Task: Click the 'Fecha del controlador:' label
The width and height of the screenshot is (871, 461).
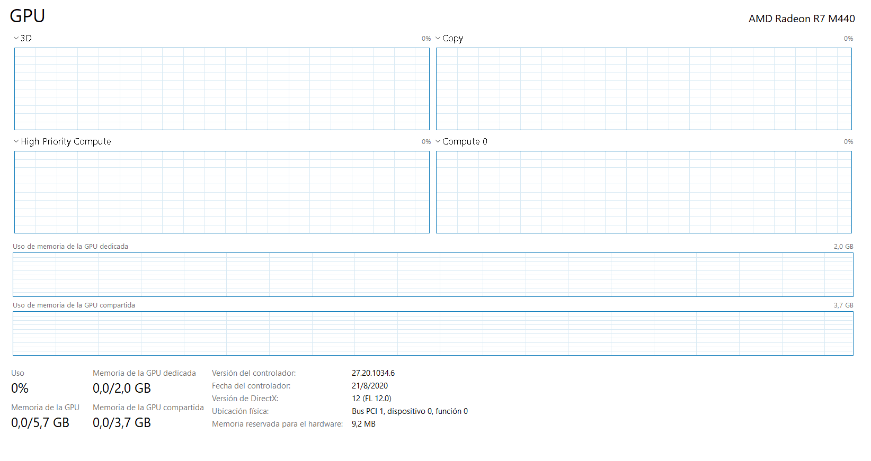Action: [x=251, y=386]
